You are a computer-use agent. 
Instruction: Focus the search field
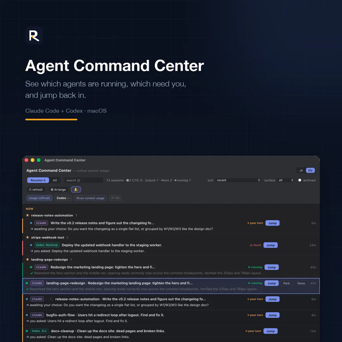coord(83,180)
